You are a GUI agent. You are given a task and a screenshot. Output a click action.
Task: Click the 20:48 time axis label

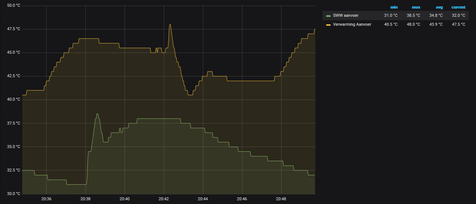pos(281,199)
